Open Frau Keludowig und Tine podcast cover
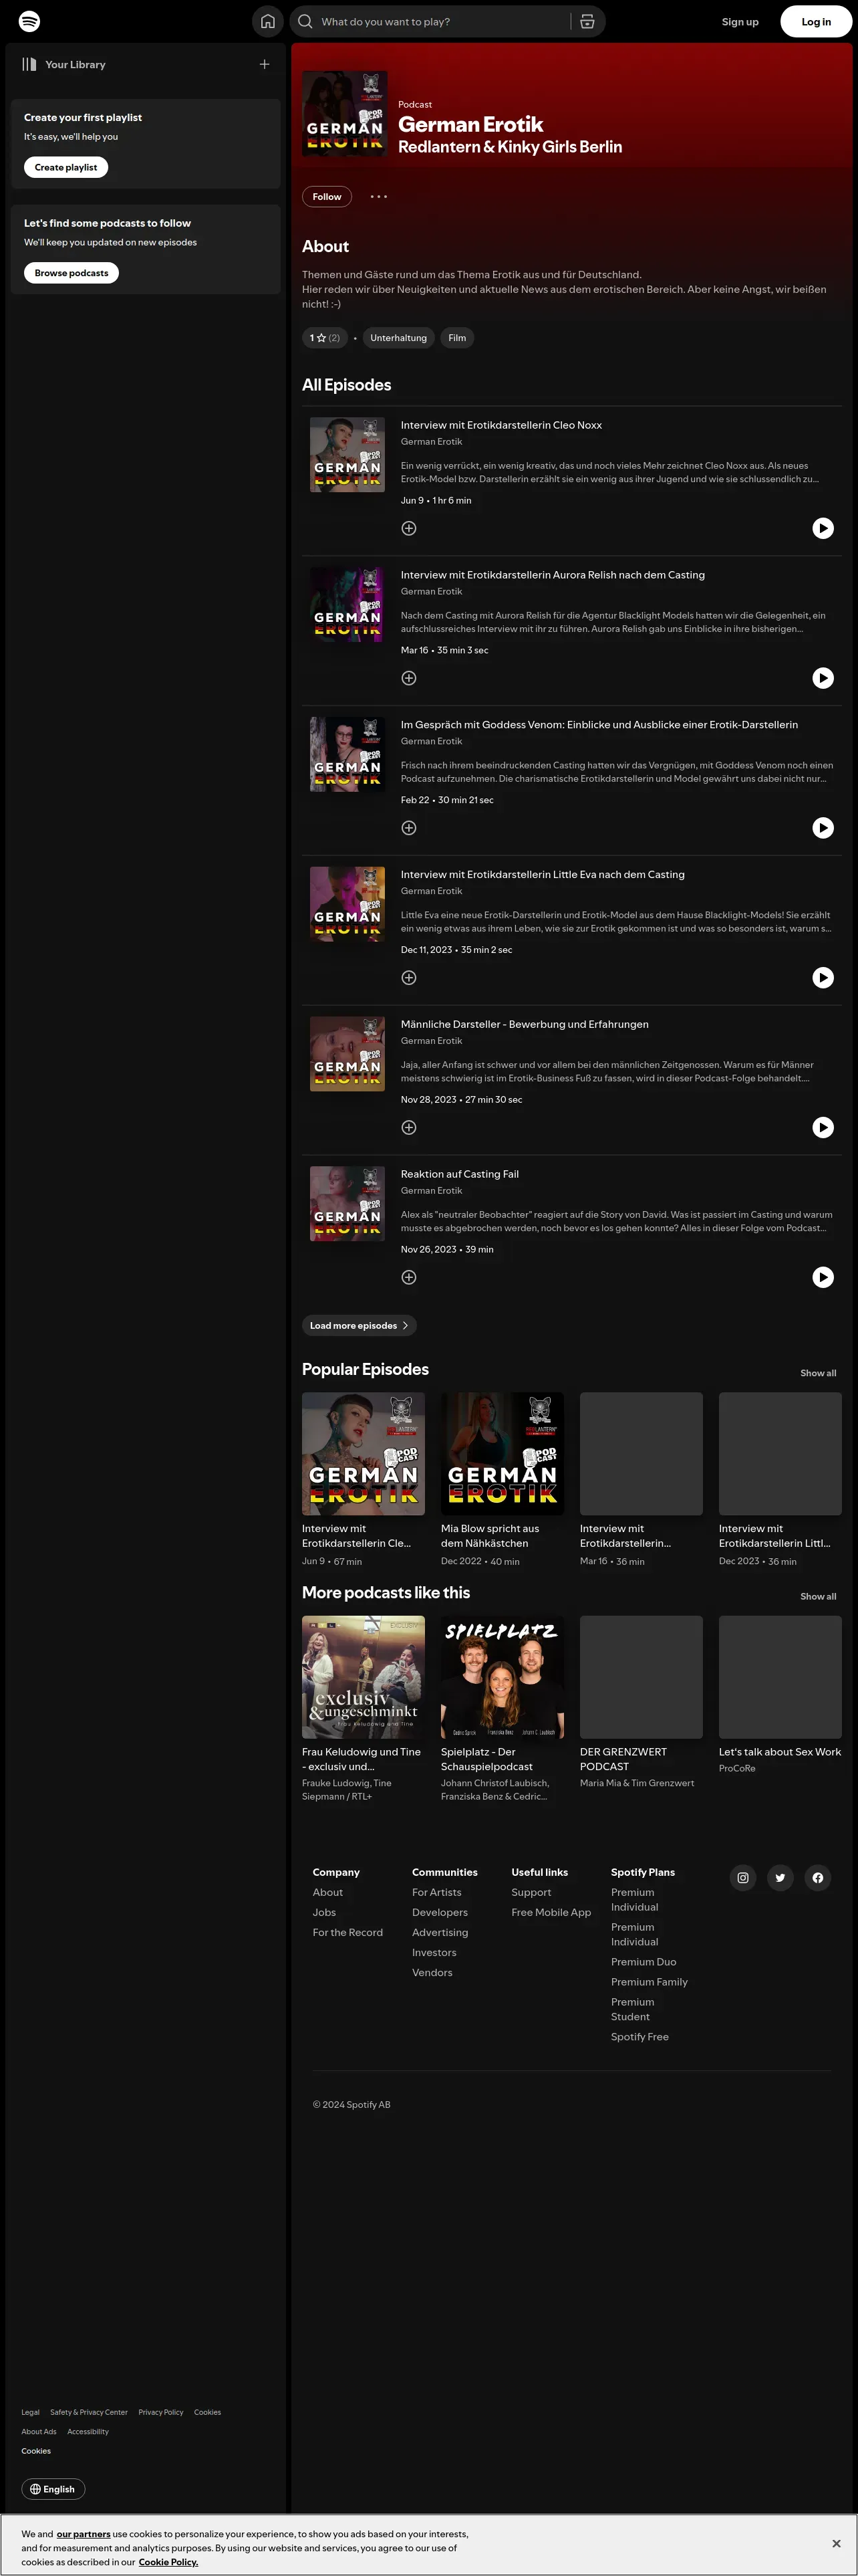The height and width of the screenshot is (2576, 858). 364,1677
